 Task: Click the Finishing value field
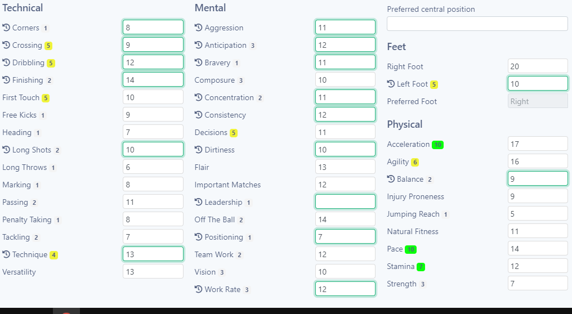coord(153,79)
